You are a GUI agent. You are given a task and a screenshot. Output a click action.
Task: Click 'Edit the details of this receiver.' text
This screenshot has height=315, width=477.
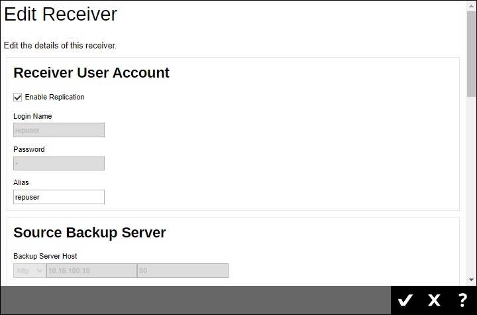(60, 45)
